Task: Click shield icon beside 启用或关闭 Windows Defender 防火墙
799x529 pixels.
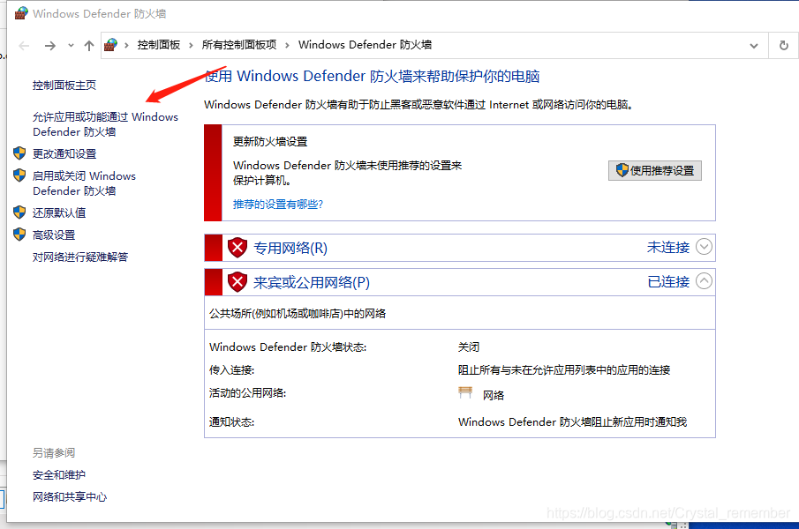Action: pyautogui.click(x=19, y=175)
